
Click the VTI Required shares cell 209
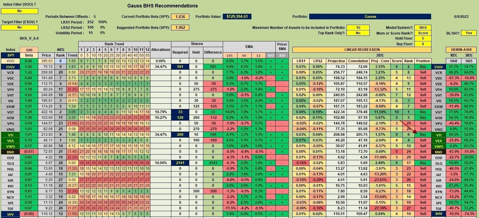(180, 135)
